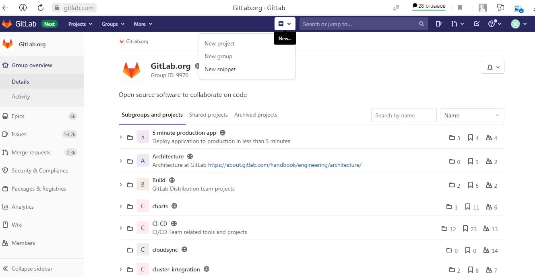Click the Group ID: 9970 text

pyautogui.click(x=169, y=75)
